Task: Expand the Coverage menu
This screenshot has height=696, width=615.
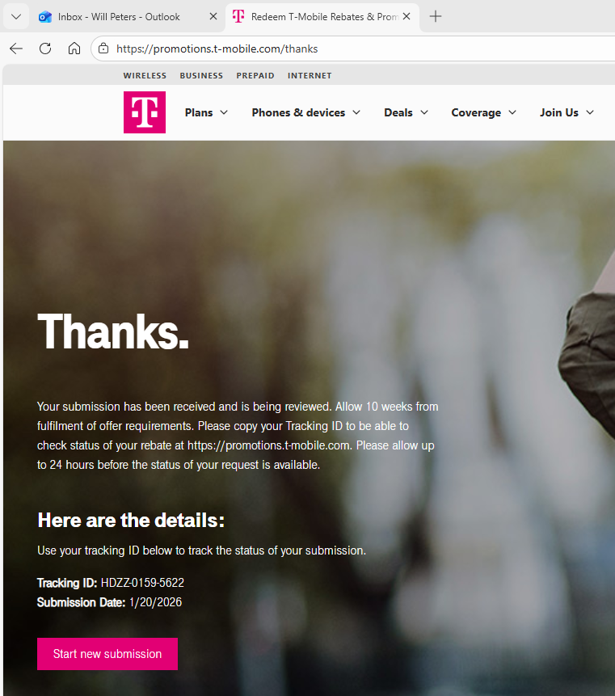Action: (483, 112)
